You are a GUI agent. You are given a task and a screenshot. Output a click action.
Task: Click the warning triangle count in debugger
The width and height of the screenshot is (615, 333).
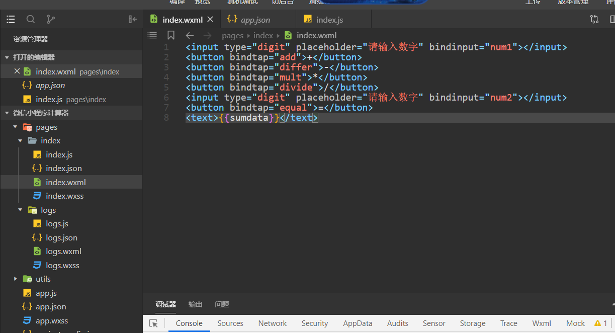(x=601, y=323)
